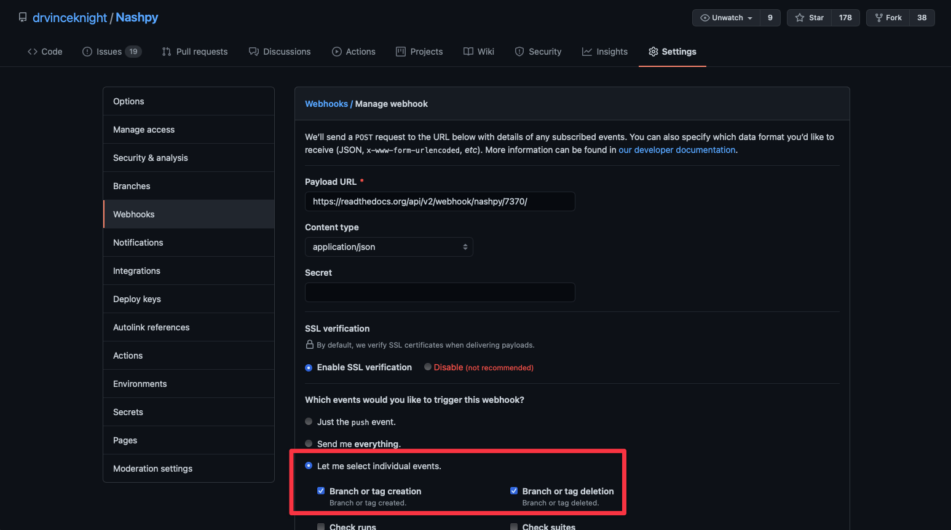Expand the Unwatch dropdown arrow
This screenshot has height=530, width=951.
coord(750,18)
